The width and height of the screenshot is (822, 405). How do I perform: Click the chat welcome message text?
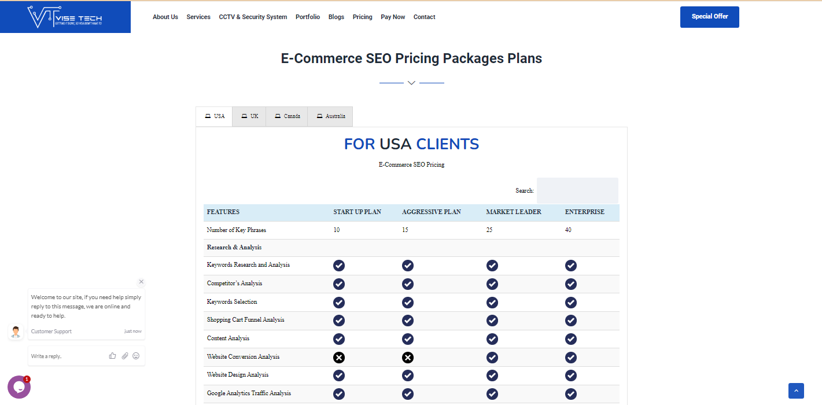(86, 307)
